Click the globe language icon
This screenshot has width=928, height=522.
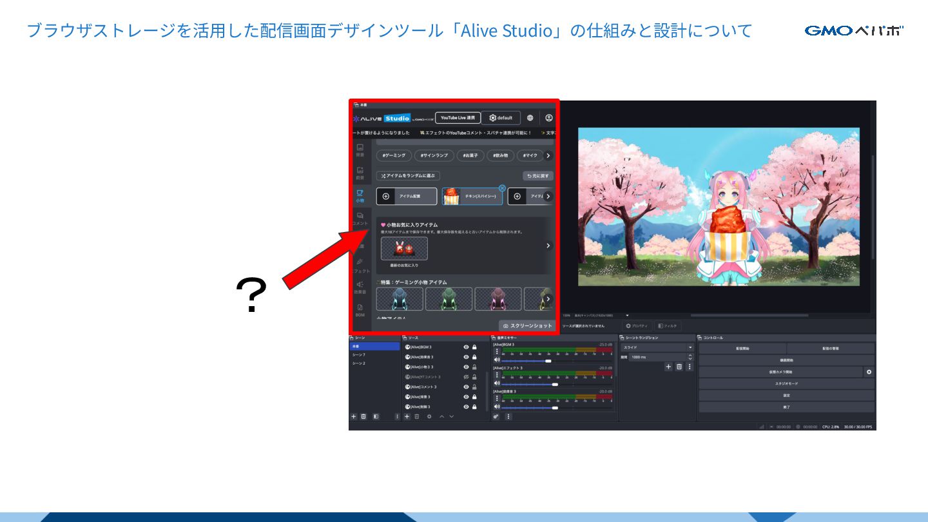point(530,118)
